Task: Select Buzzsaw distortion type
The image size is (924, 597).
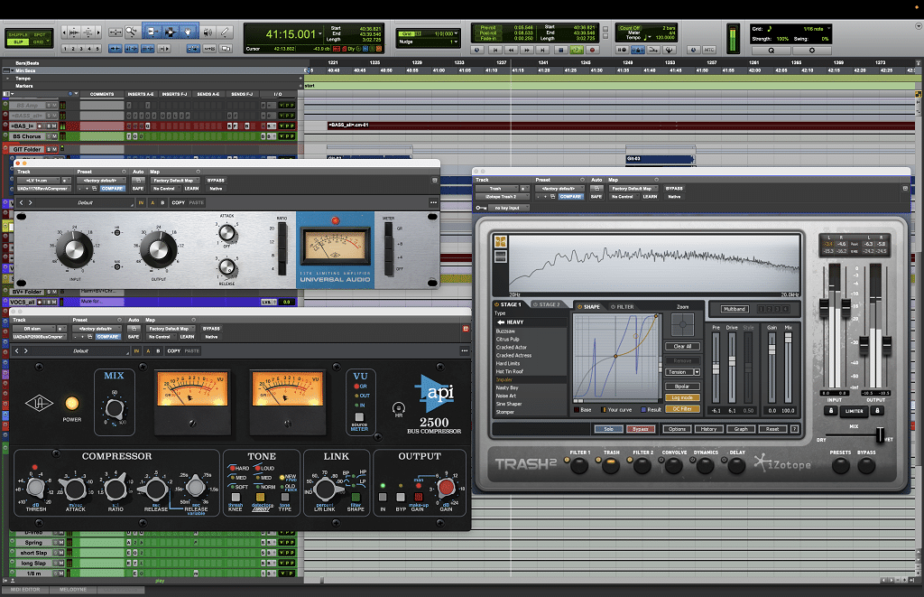Action: 505,331
